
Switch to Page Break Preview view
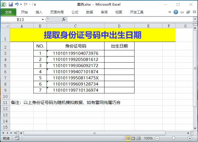pyautogui.click(x=138, y=138)
